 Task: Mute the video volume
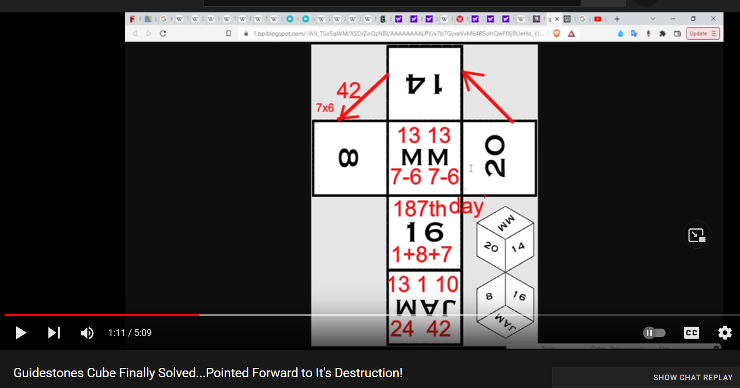click(87, 333)
